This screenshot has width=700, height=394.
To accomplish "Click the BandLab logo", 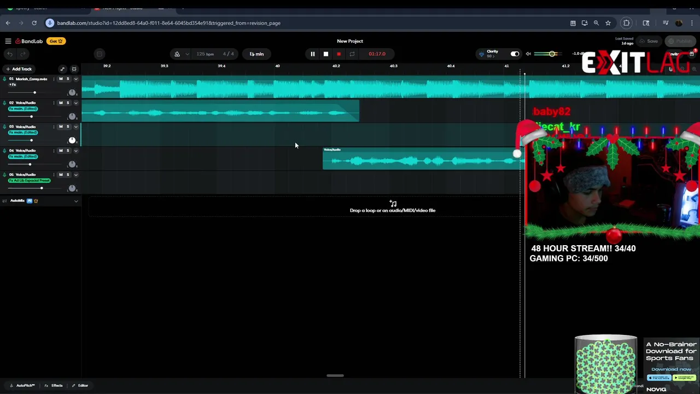I will [29, 41].
